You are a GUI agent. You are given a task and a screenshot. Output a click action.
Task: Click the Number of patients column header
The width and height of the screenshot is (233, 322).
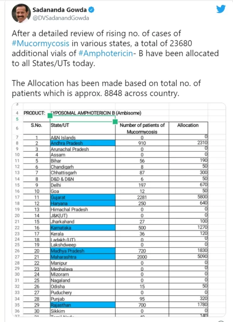pyautogui.click(x=142, y=127)
